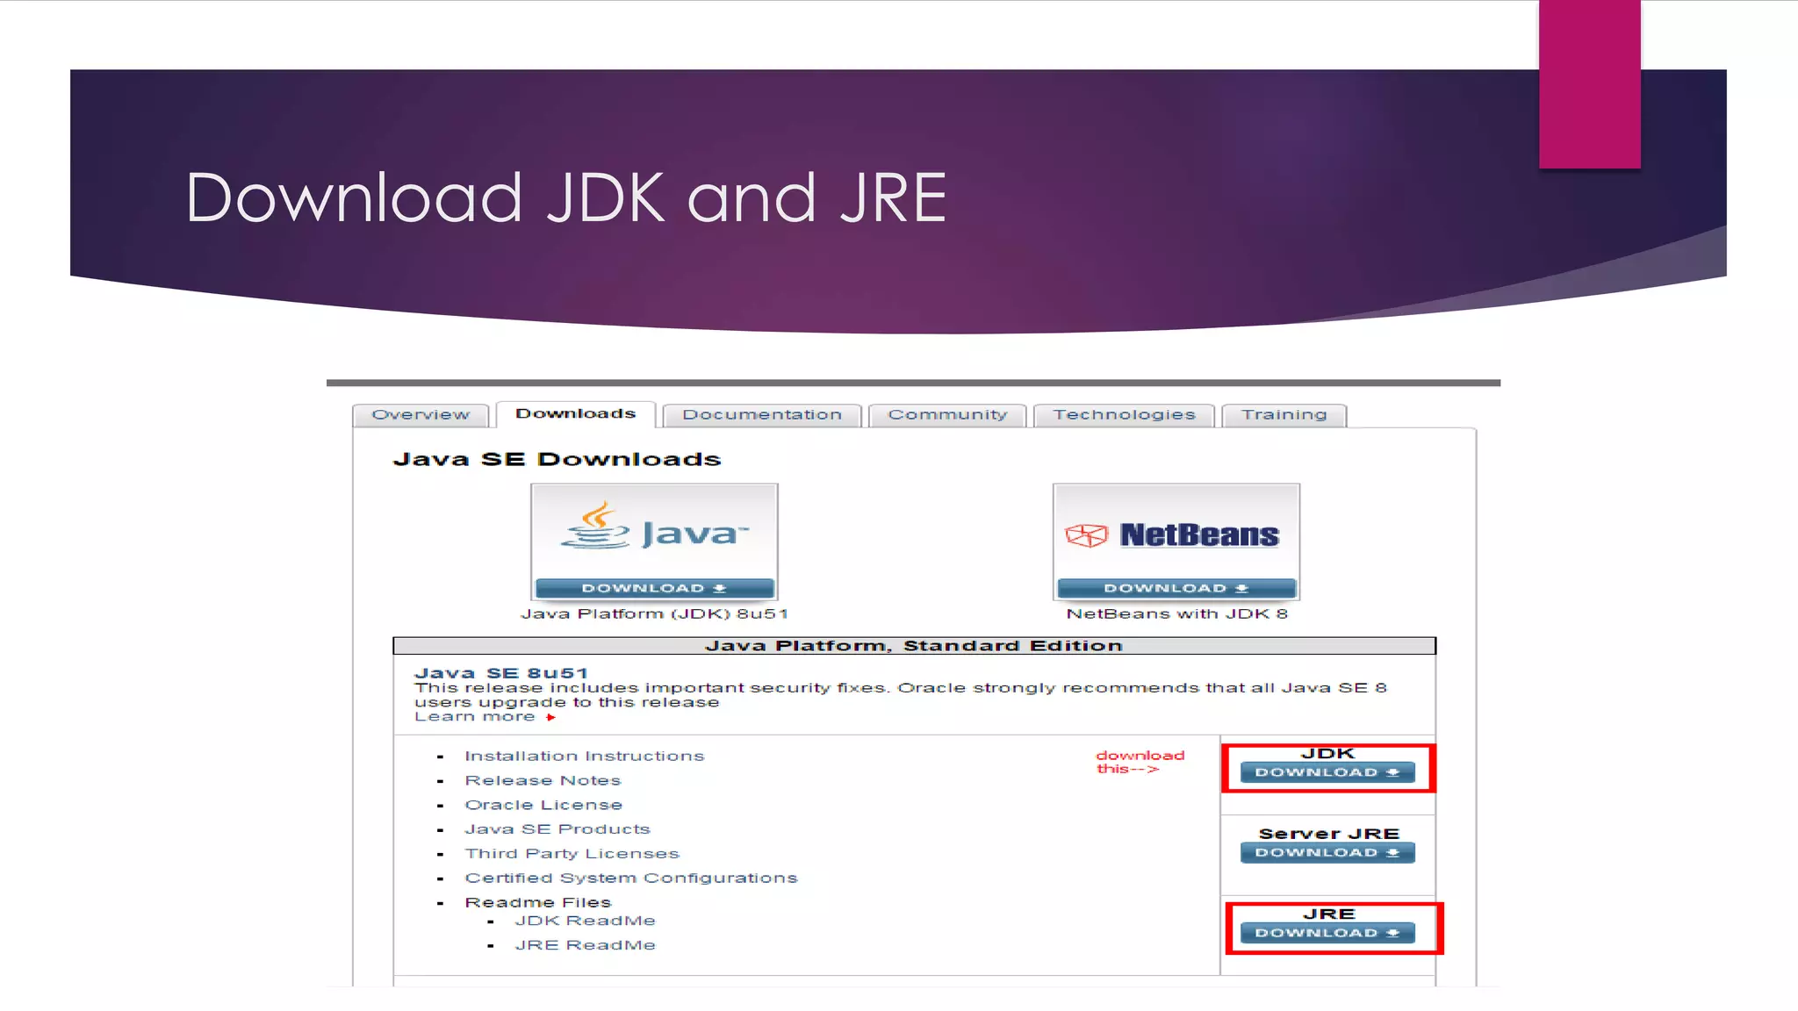This screenshot has height=1011, width=1798.
Task: Open the Community tab
Action: (947, 415)
